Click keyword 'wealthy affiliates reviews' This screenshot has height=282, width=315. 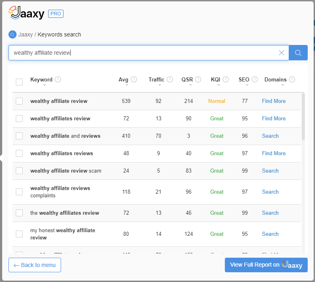click(x=62, y=154)
